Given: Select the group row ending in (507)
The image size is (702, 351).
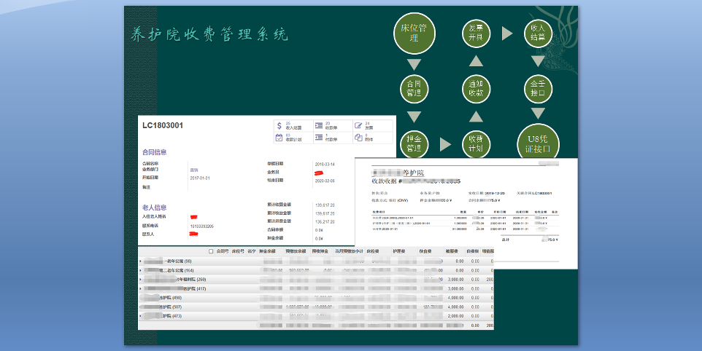Looking at the screenshot, I should (x=316, y=307).
